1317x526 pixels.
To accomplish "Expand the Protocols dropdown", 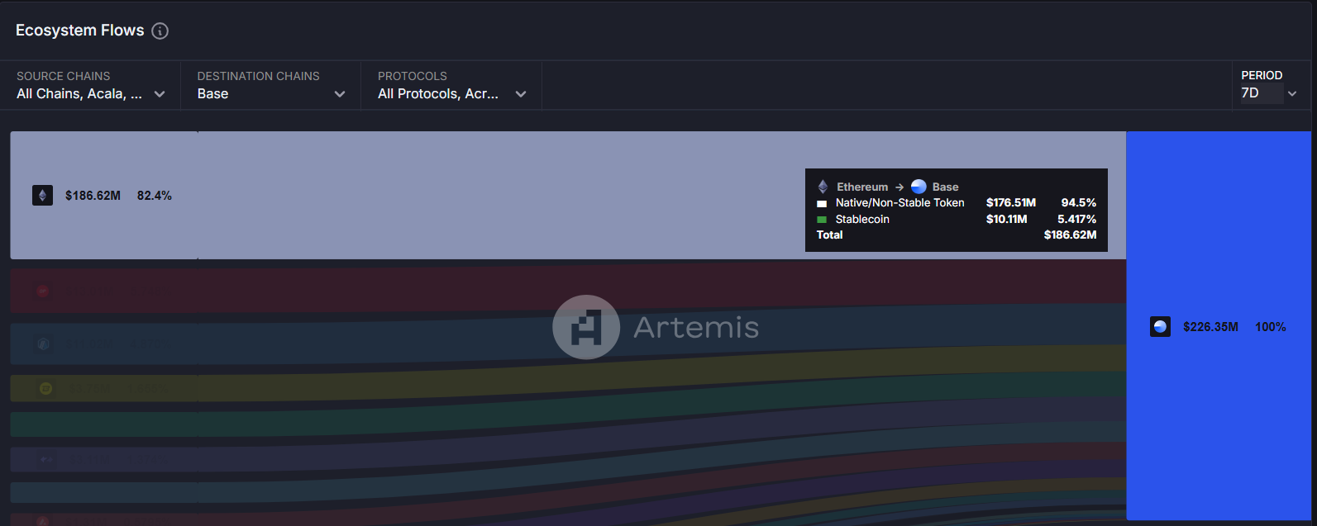I will [x=452, y=85].
